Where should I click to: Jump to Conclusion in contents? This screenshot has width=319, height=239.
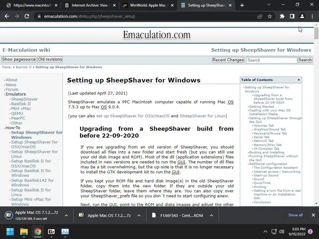(262, 202)
